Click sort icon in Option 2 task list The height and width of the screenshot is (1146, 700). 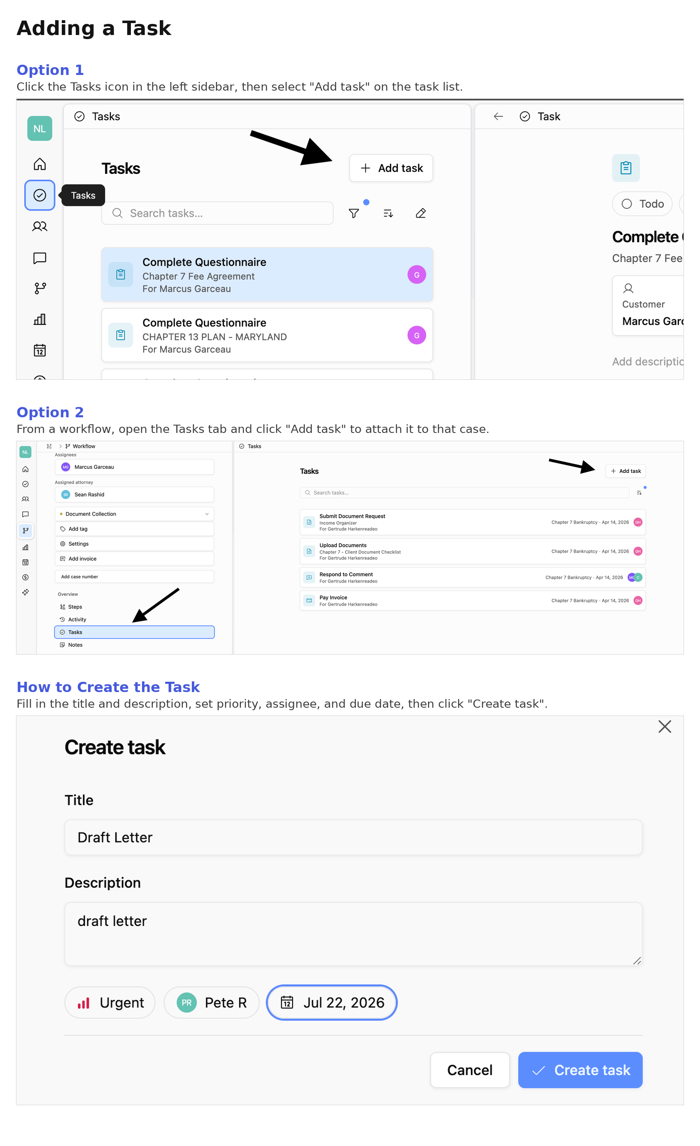(x=639, y=493)
